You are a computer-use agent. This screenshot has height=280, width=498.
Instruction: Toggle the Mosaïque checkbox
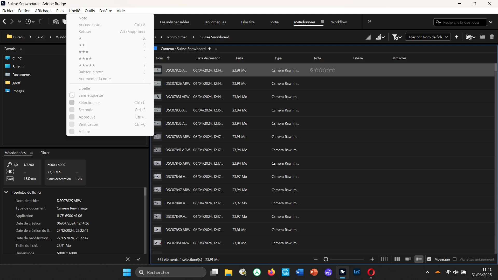pos(429,259)
